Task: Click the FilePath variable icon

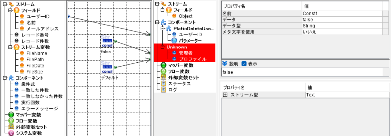Action: pos(22,60)
